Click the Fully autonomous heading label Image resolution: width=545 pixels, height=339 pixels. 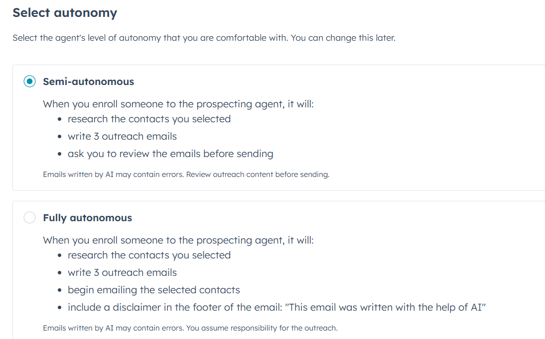87,218
